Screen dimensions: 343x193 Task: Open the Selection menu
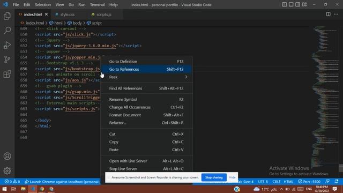click(43, 5)
